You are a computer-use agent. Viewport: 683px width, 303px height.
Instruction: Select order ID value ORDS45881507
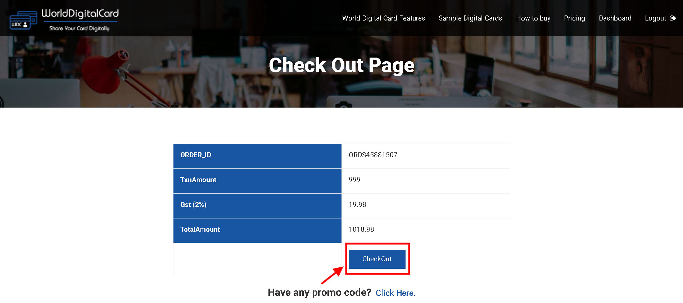tap(373, 155)
